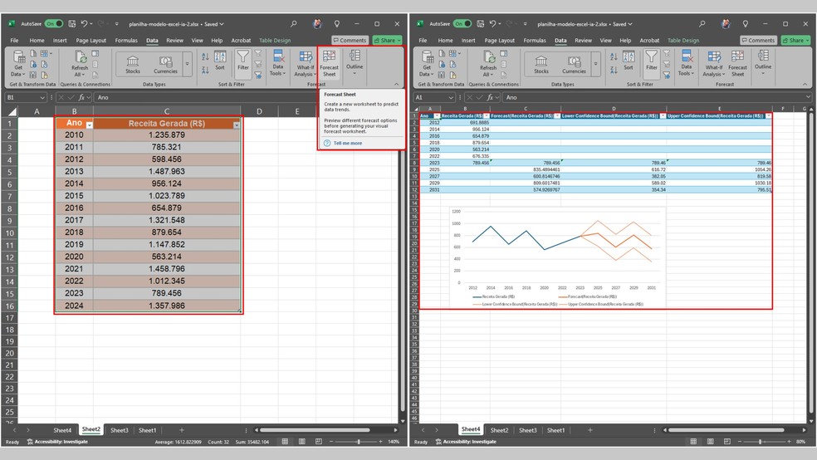Image resolution: width=817 pixels, height=460 pixels.
Task: Click Share button in right window
Action: coord(795,40)
